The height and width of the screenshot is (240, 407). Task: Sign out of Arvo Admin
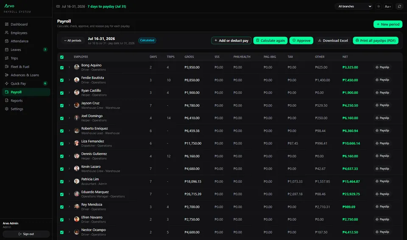point(26,234)
